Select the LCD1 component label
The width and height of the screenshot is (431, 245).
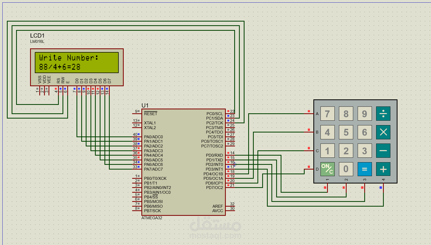pos(37,35)
